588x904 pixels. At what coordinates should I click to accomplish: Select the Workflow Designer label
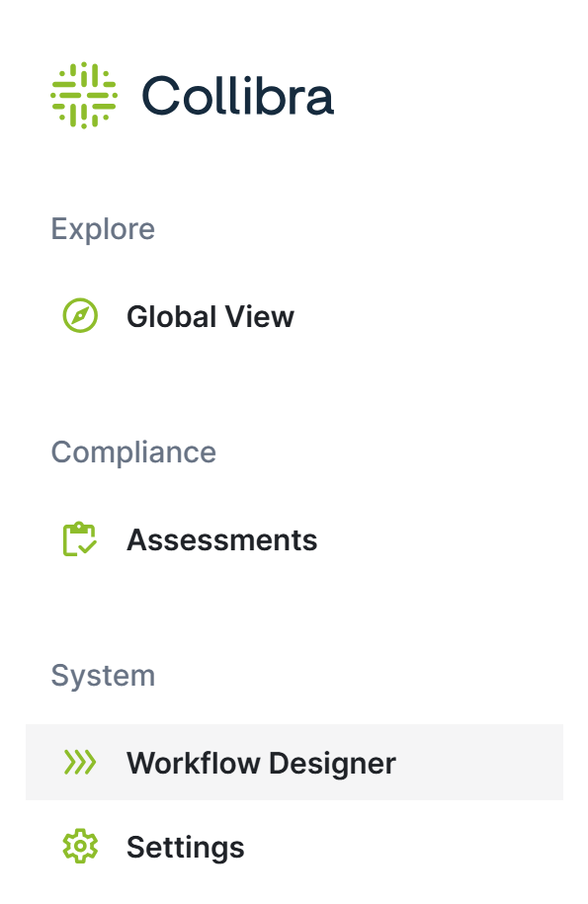(261, 764)
